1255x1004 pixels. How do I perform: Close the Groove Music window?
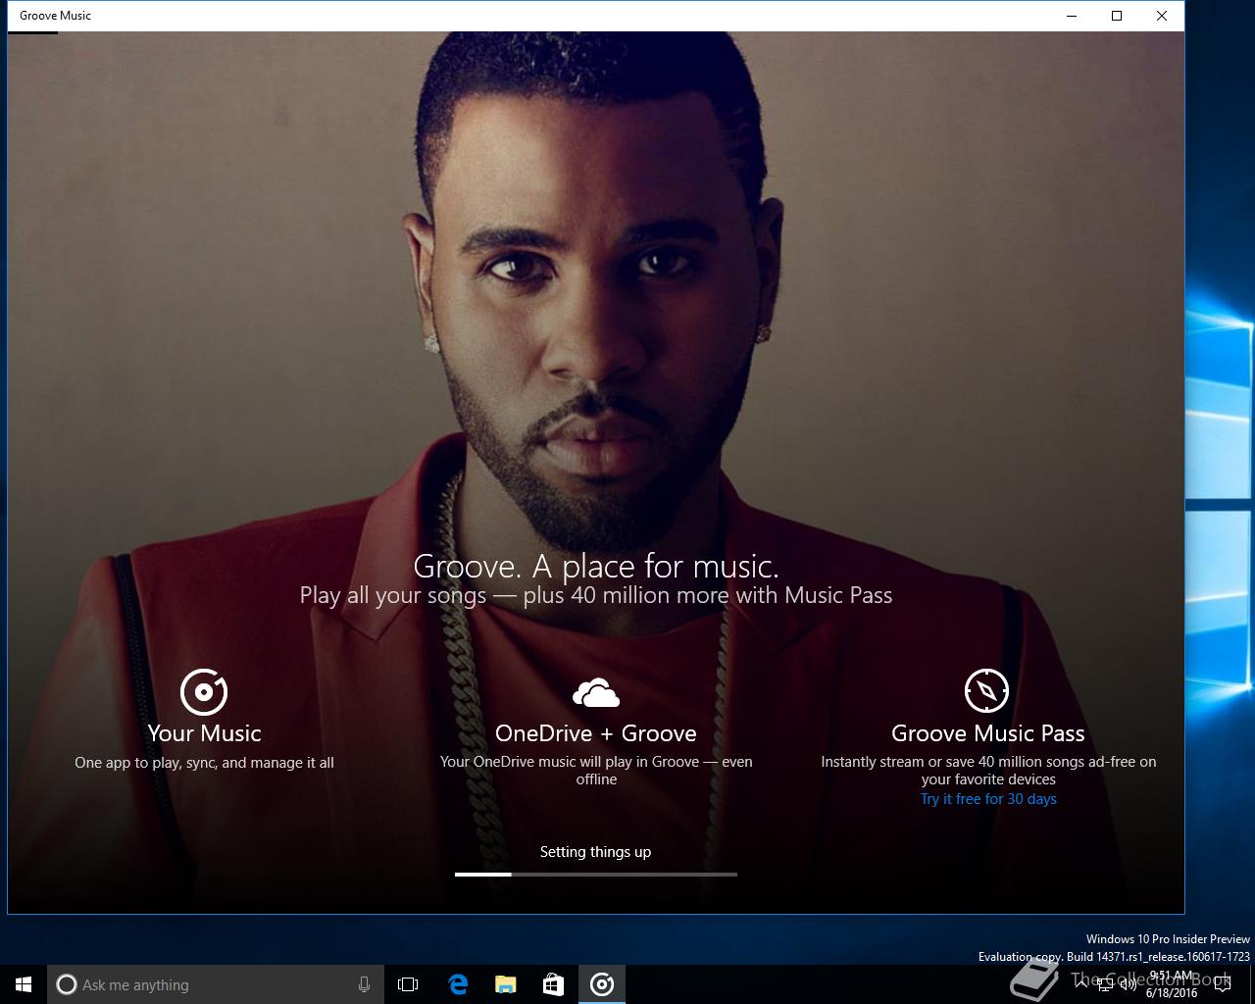click(x=1162, y=16)
